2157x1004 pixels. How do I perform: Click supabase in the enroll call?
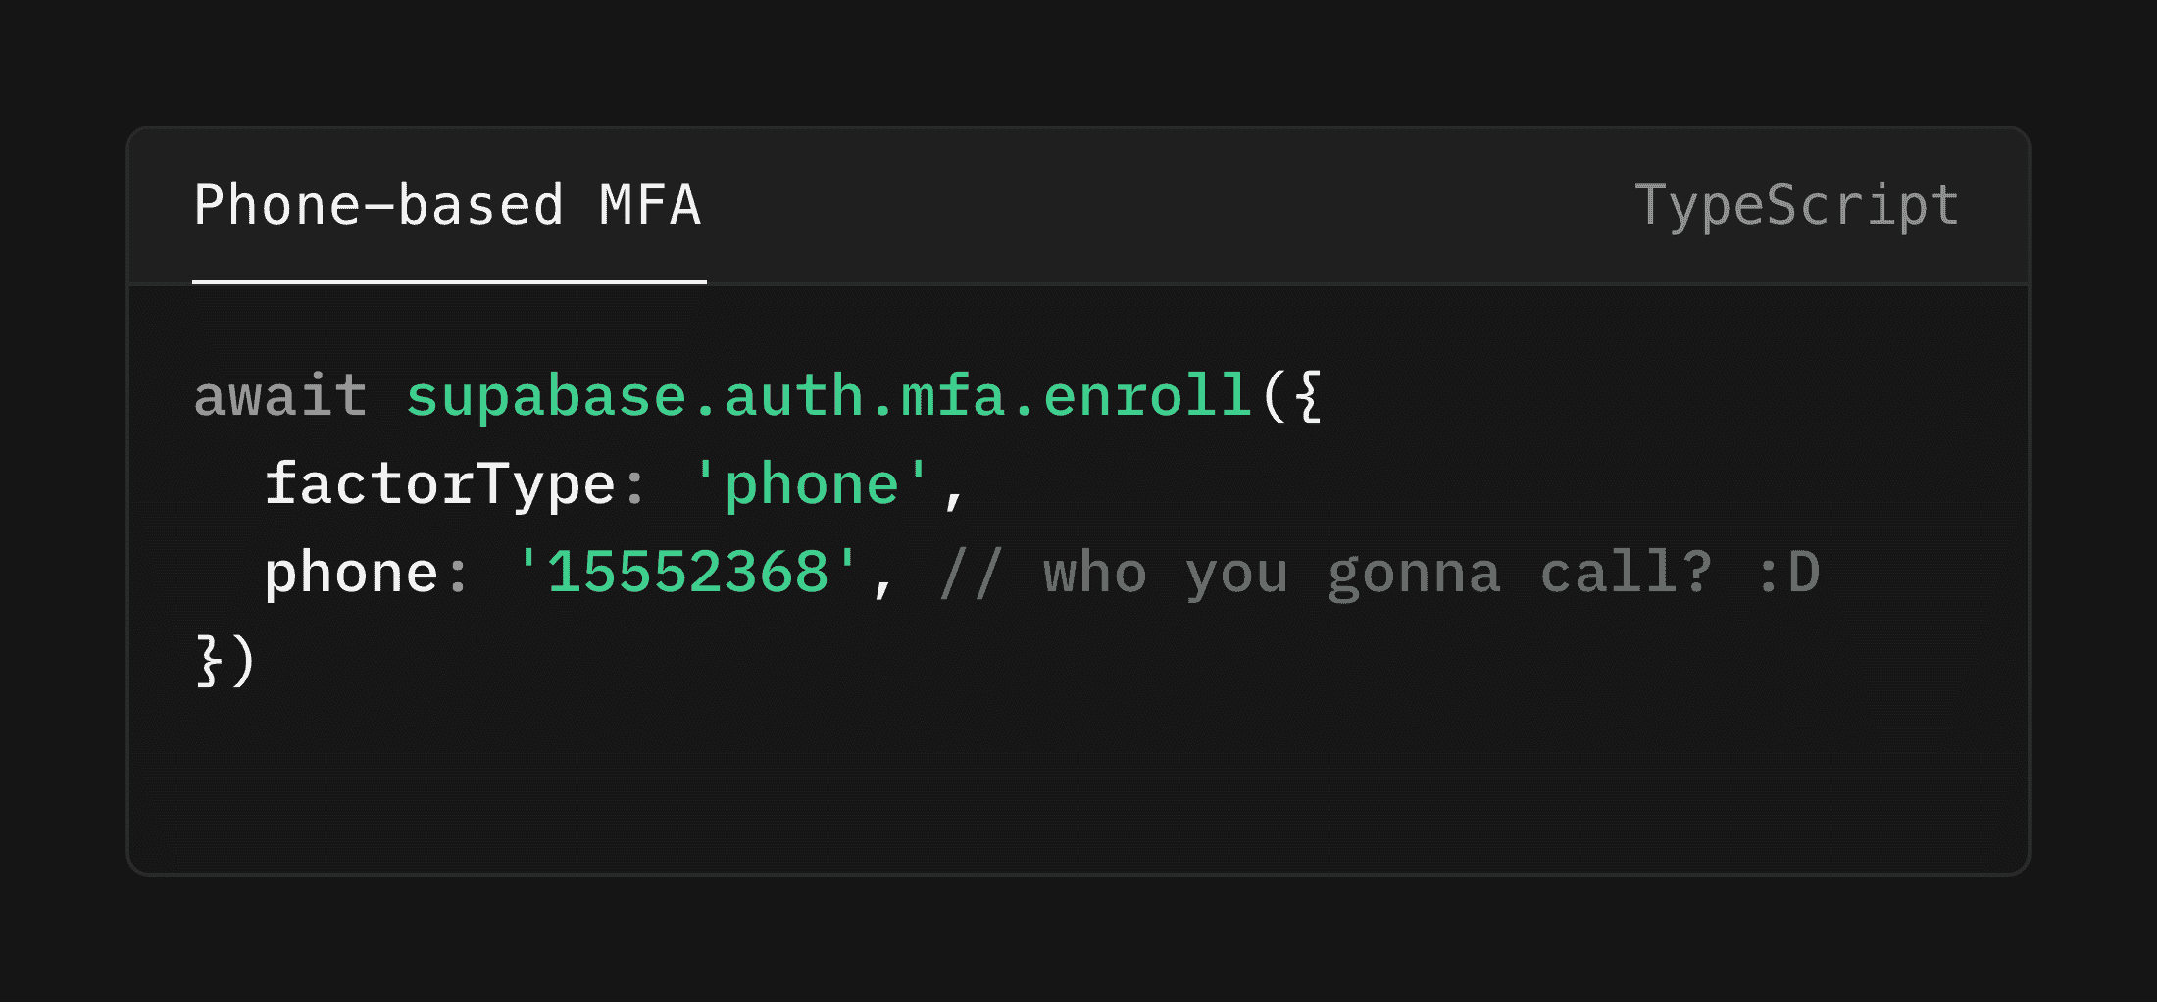pos(546,398)
